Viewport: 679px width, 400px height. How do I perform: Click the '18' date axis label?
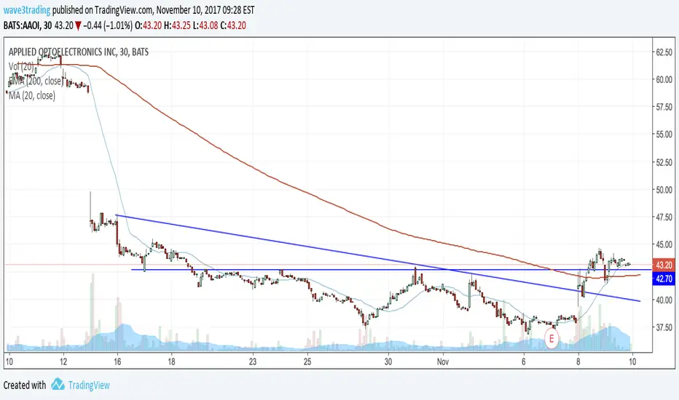171,361
